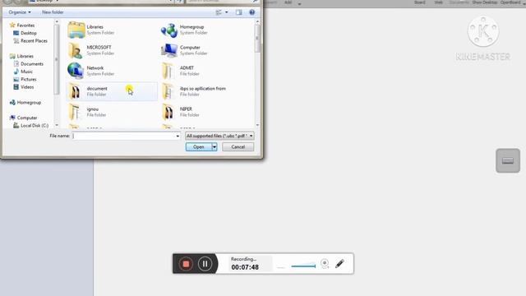
Task: Open Videos library in sidebar
Action: [x=24, y=87]
